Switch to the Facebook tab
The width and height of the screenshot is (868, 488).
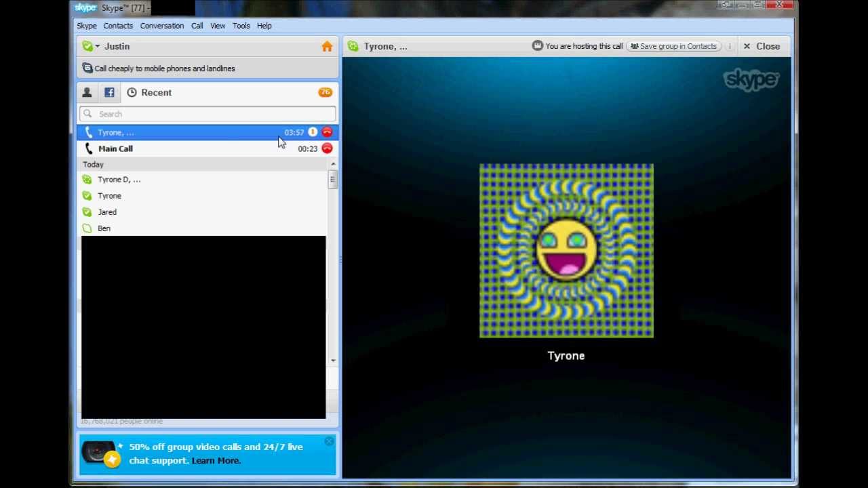coord(109,92)
